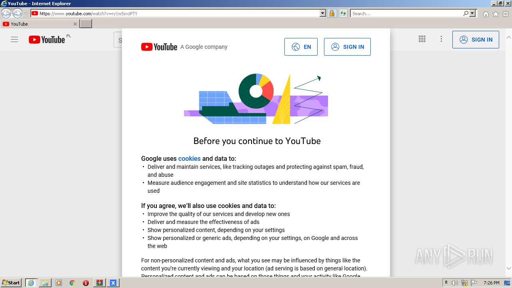Show the security report padlock icon

point(332,13)
